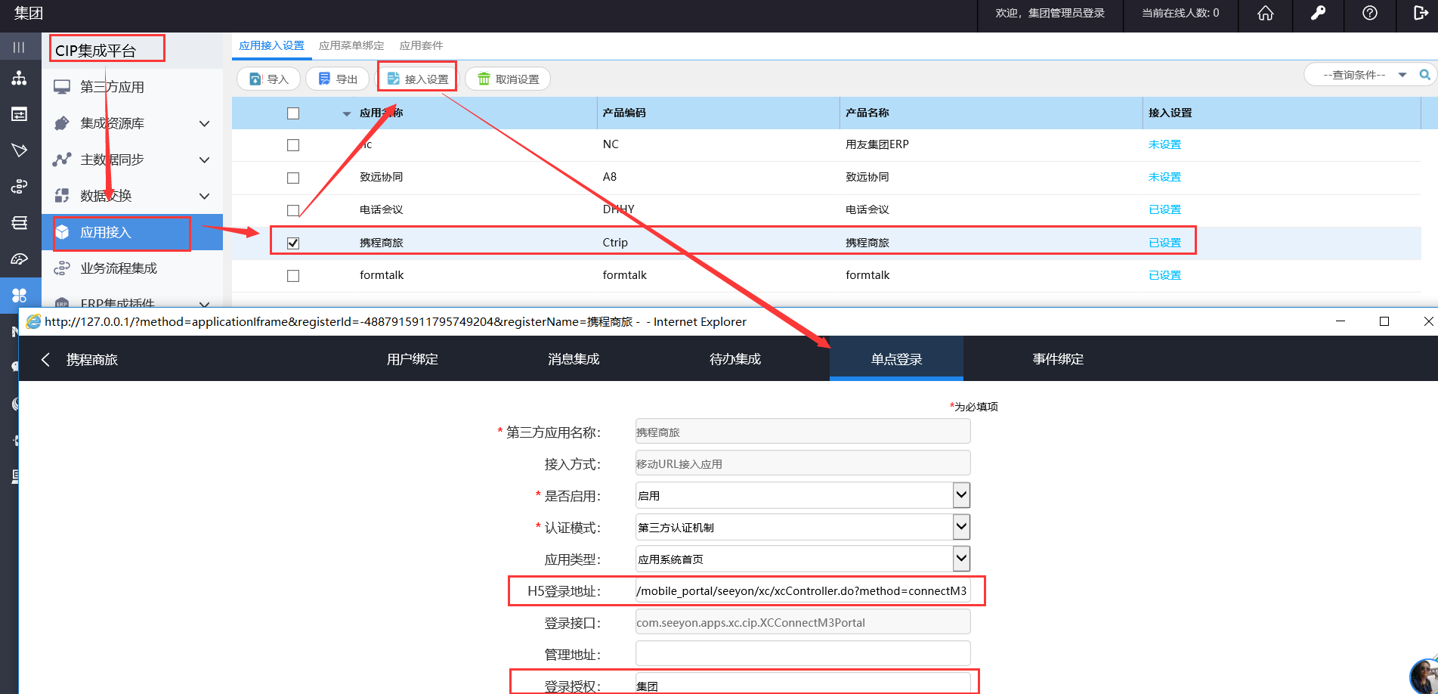Uncheck the 携程商旅 row checkbox

click(x=293, y=243)
